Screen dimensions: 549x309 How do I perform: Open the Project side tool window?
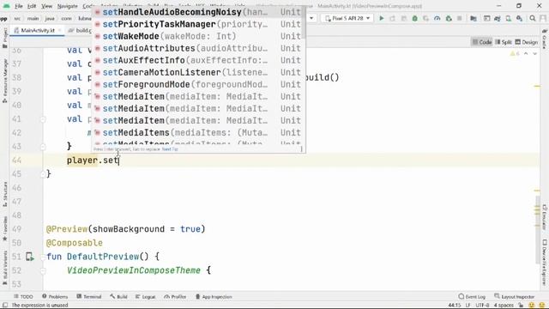pyautogui.click(x=4, y=38)
